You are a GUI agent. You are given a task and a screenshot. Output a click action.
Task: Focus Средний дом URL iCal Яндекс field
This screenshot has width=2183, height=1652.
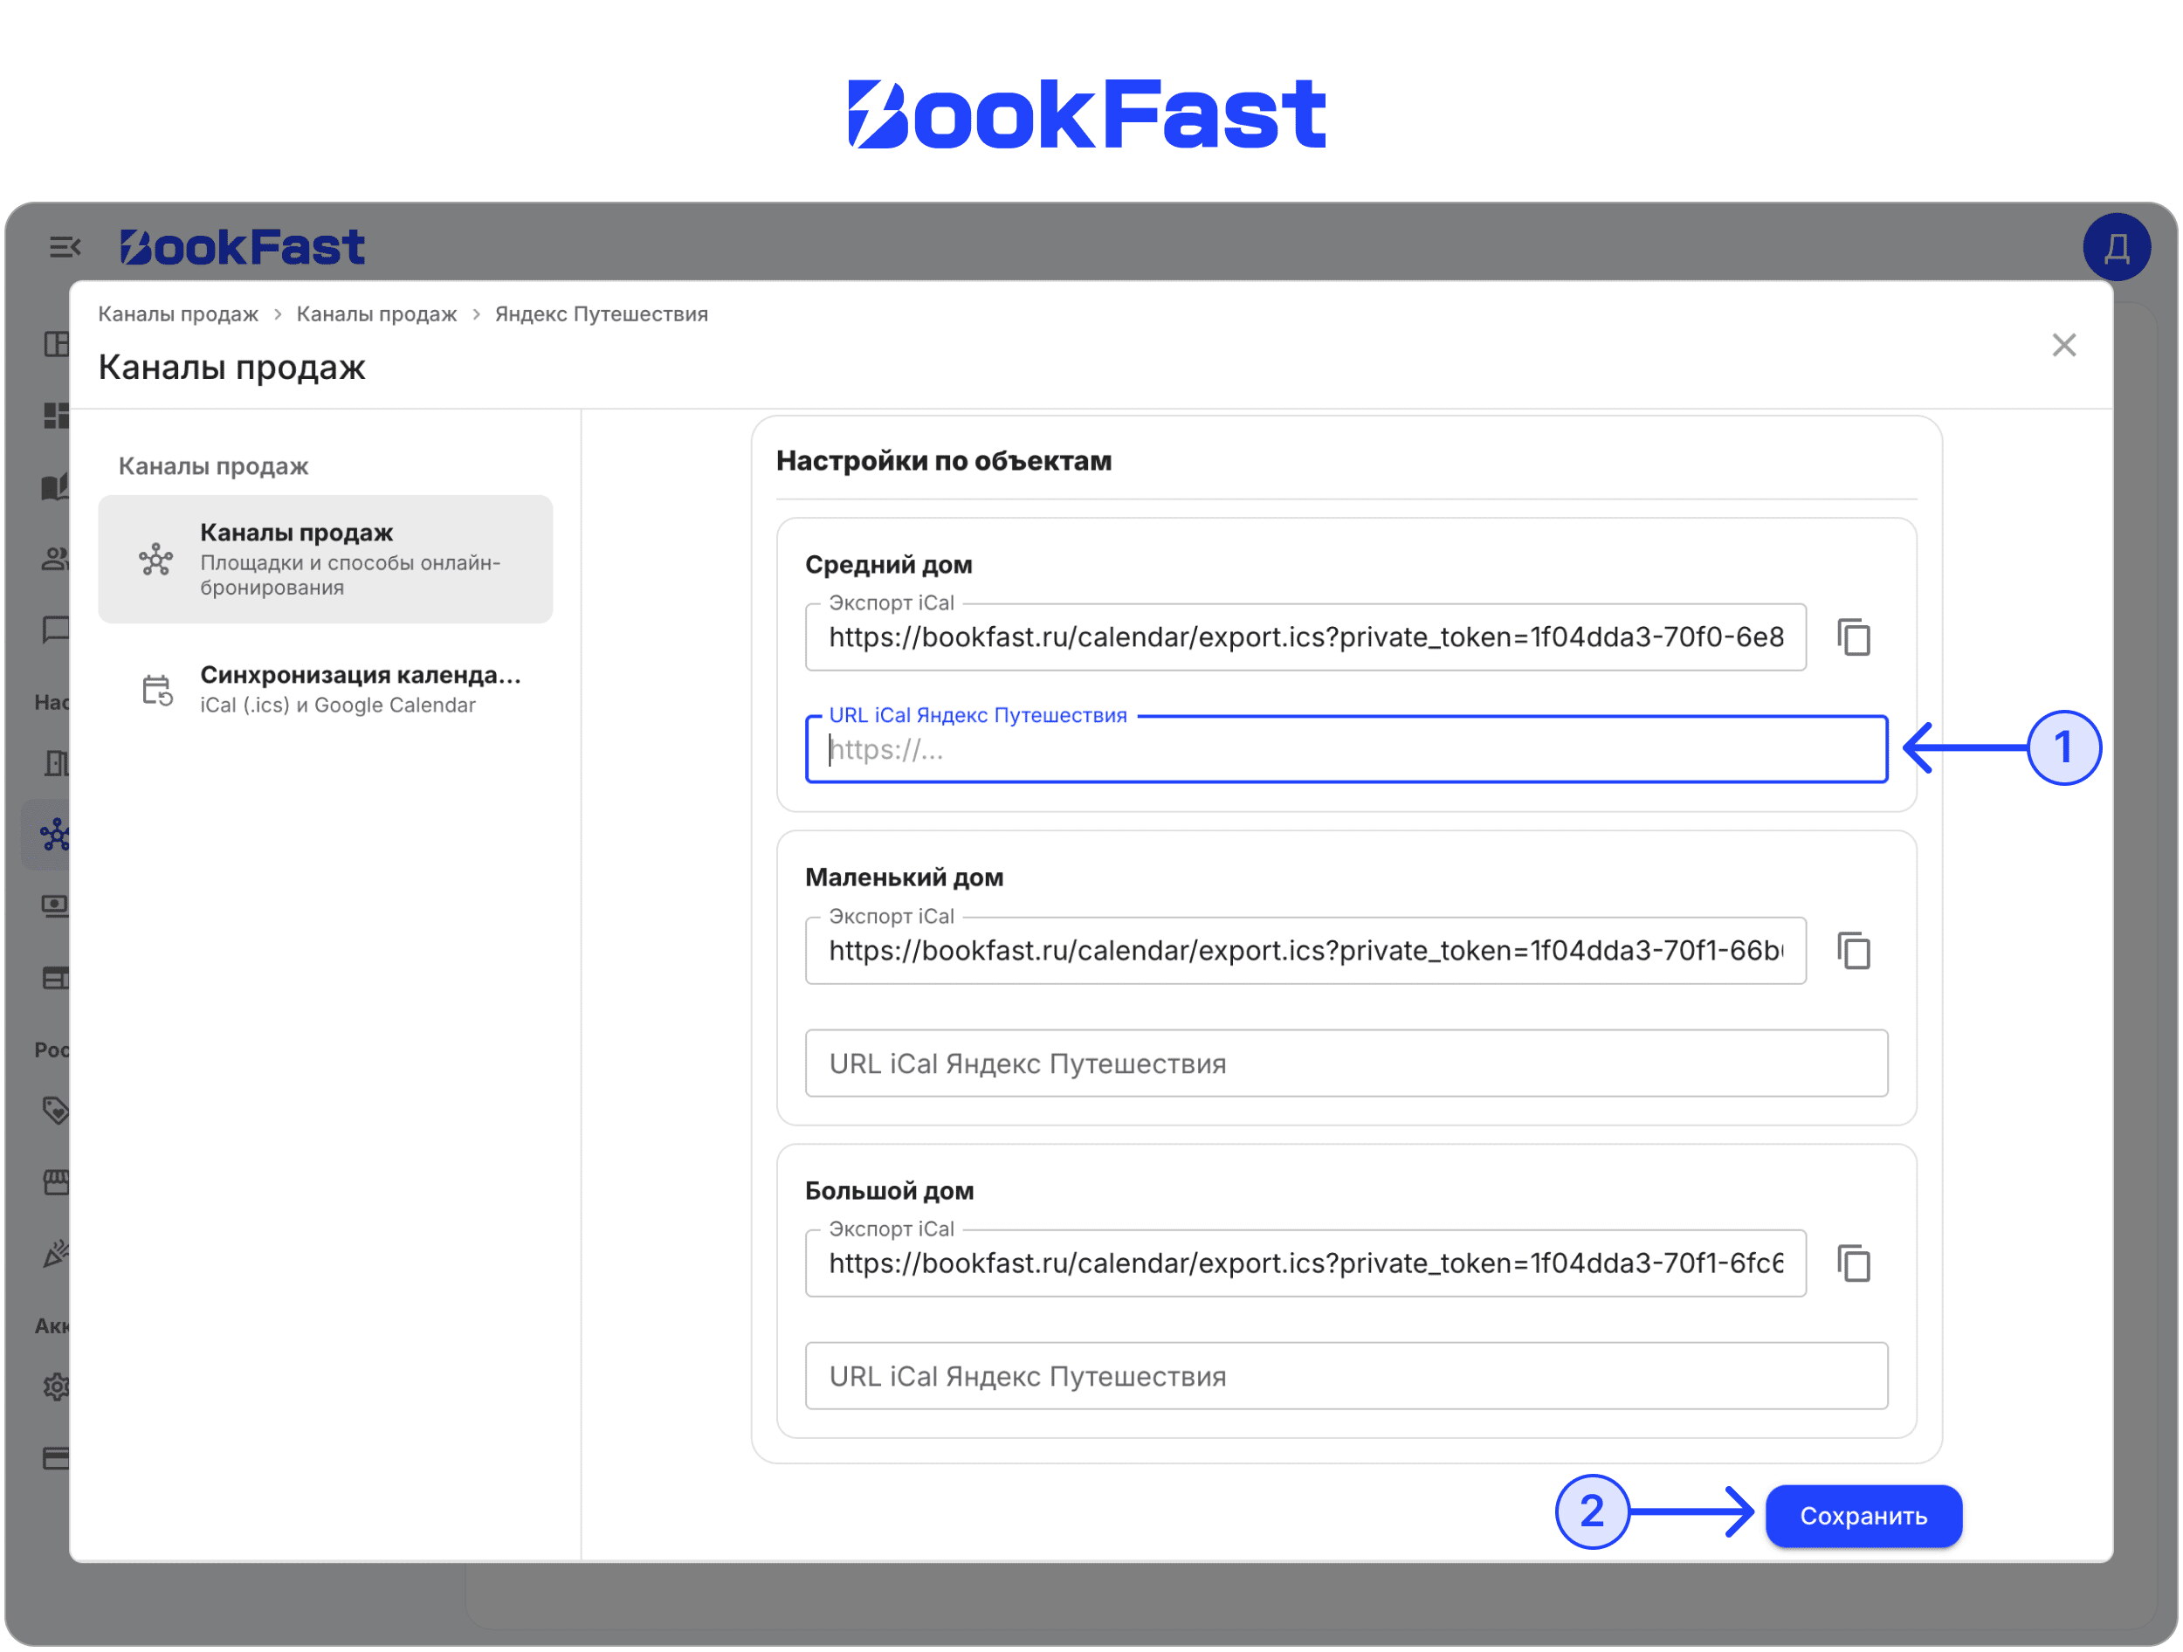tap(1346, 750)
